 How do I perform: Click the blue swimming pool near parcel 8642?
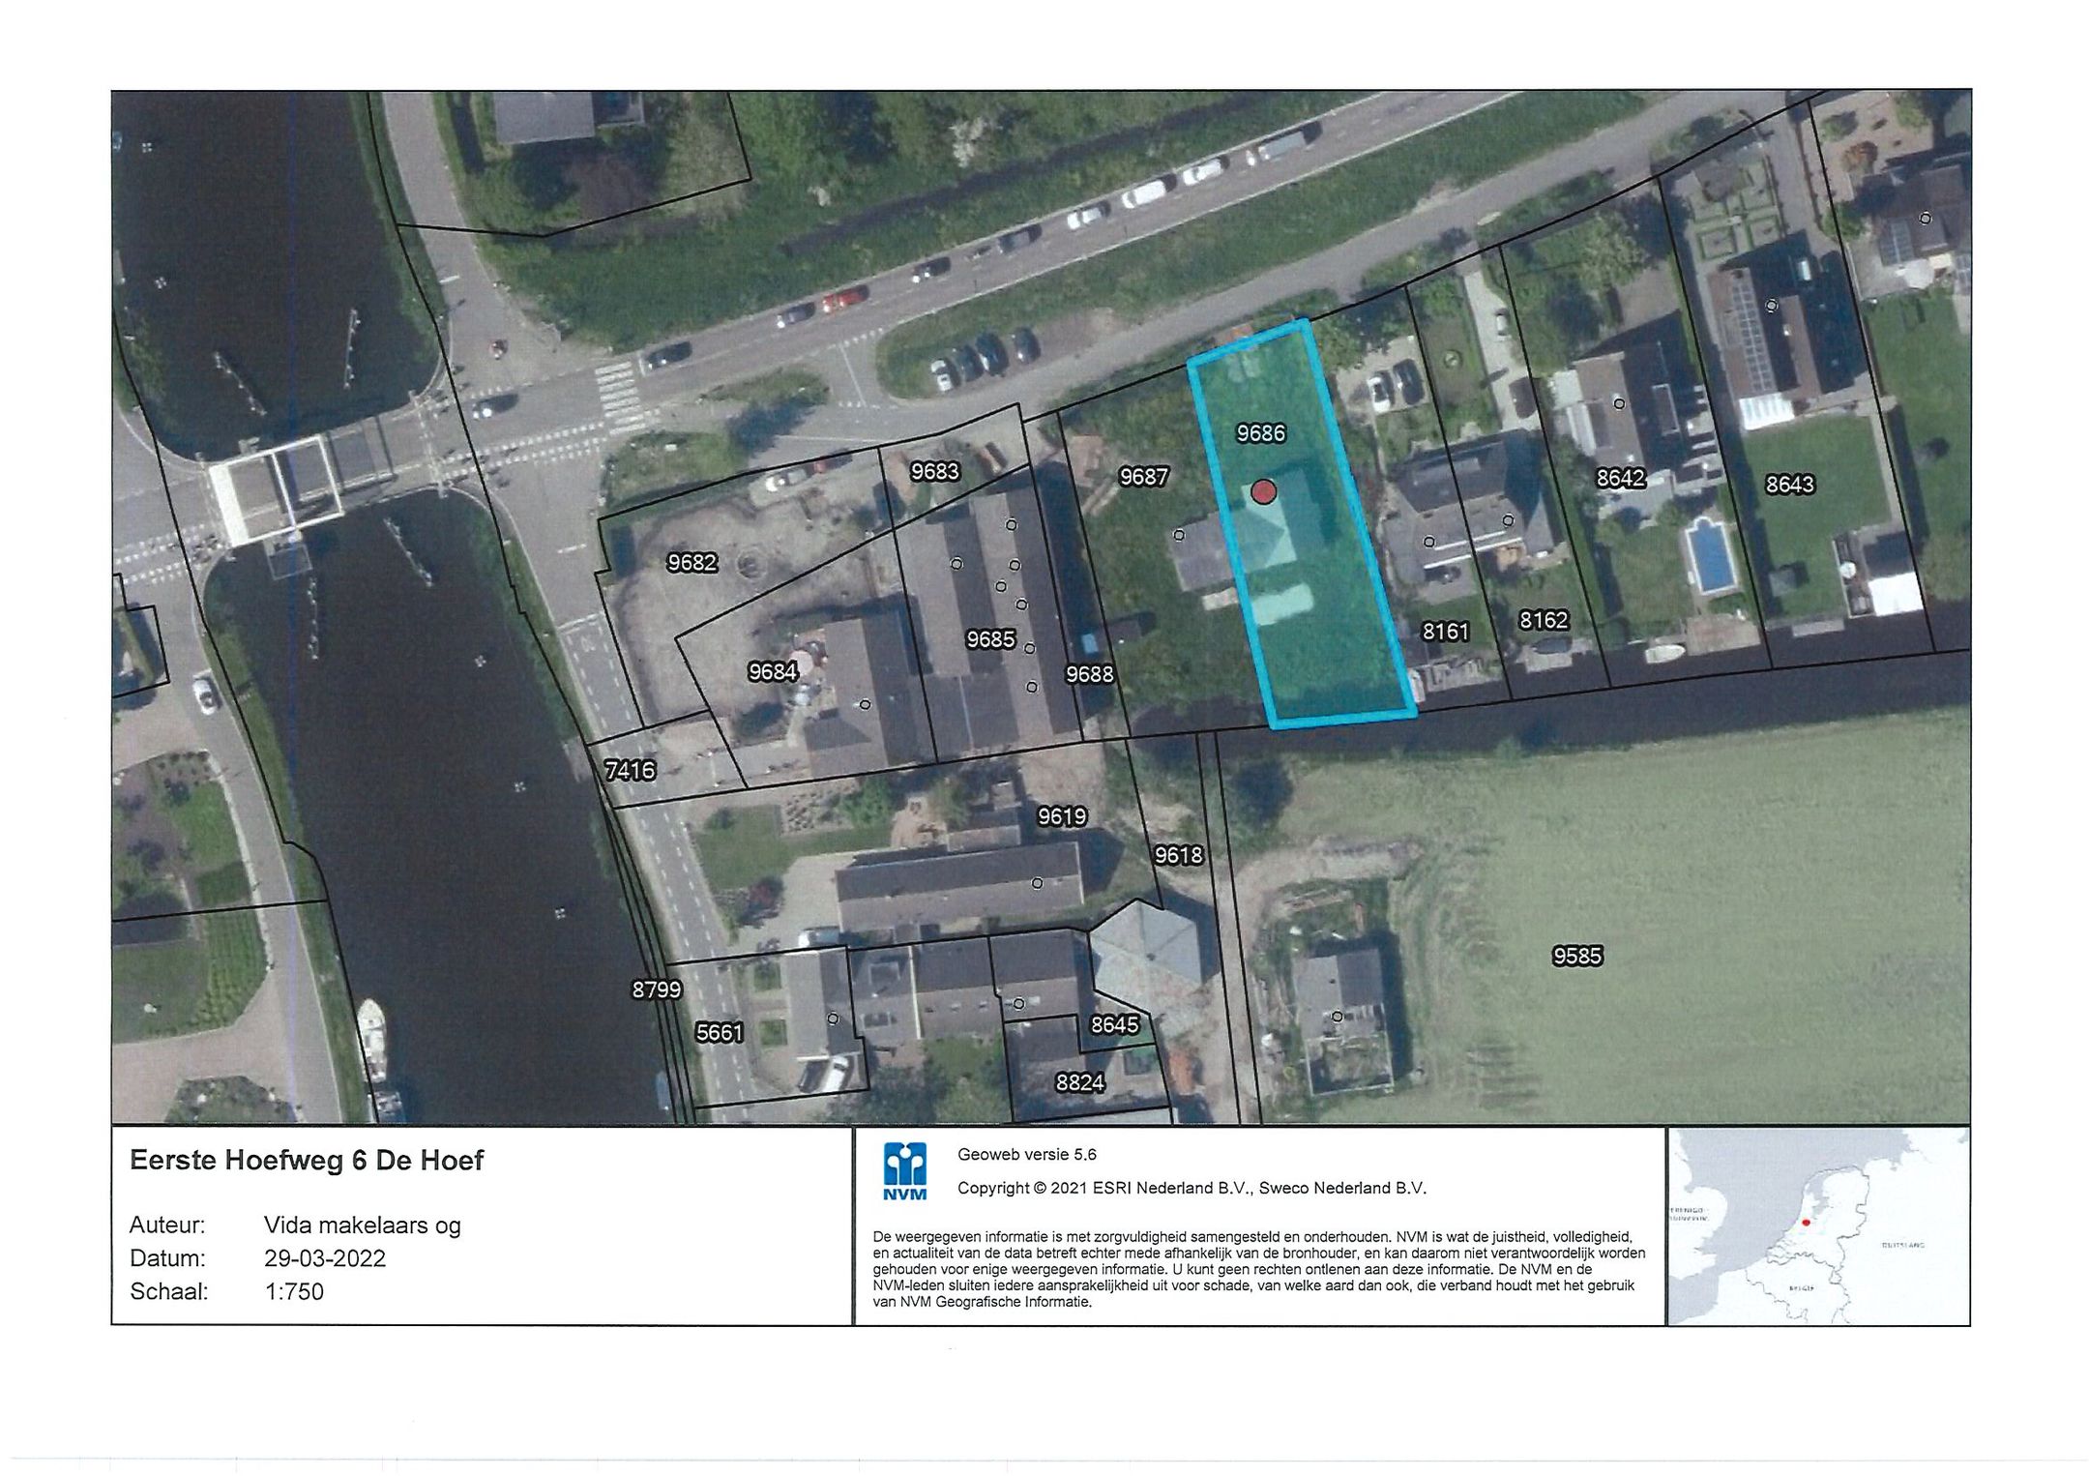coord(1710,556)
